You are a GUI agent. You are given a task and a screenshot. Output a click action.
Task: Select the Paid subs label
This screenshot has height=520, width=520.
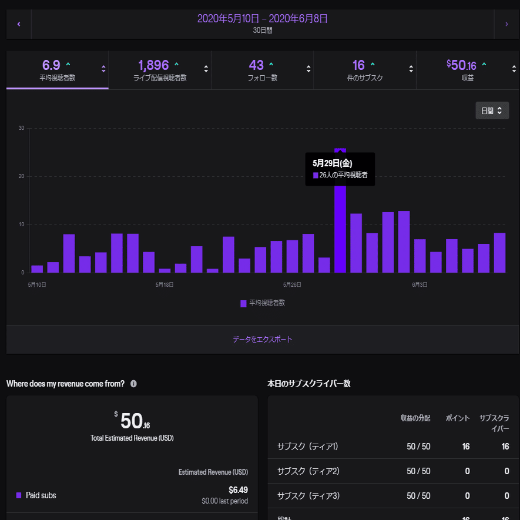(x=41, y=495)
